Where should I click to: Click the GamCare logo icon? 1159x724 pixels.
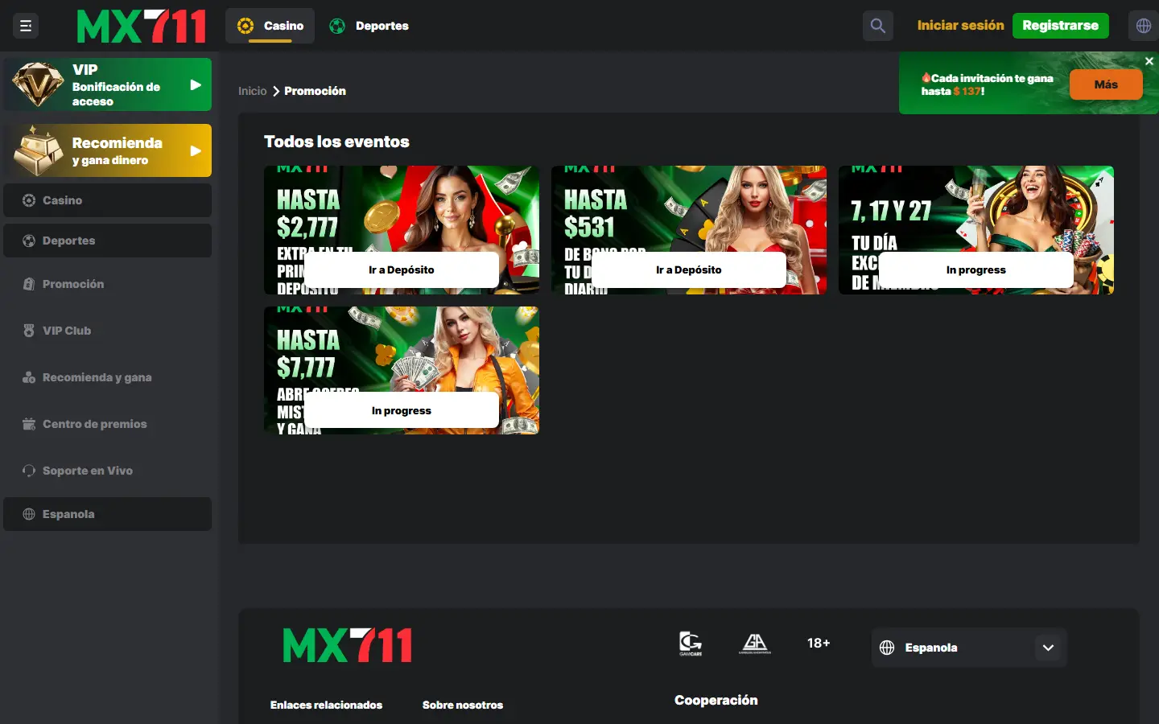pos(691,644)
